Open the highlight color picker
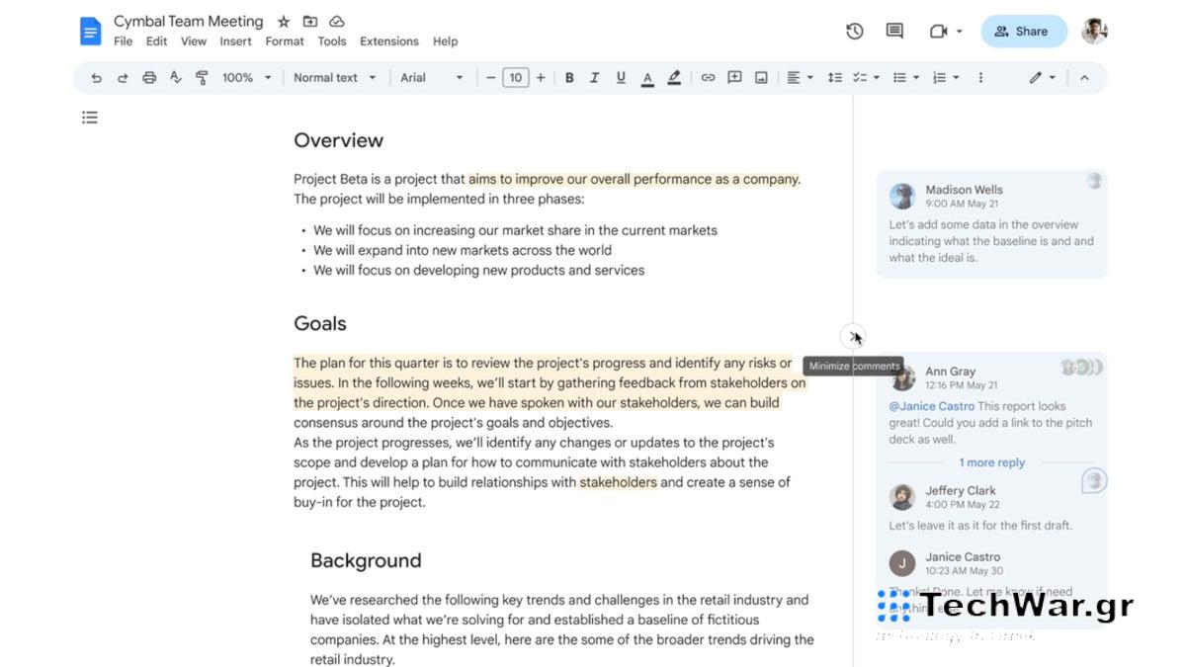 (674, 78)
